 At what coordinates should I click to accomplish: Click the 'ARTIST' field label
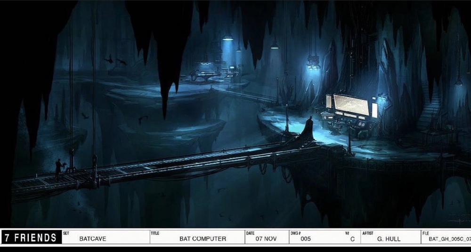click(x=368, y=233)
